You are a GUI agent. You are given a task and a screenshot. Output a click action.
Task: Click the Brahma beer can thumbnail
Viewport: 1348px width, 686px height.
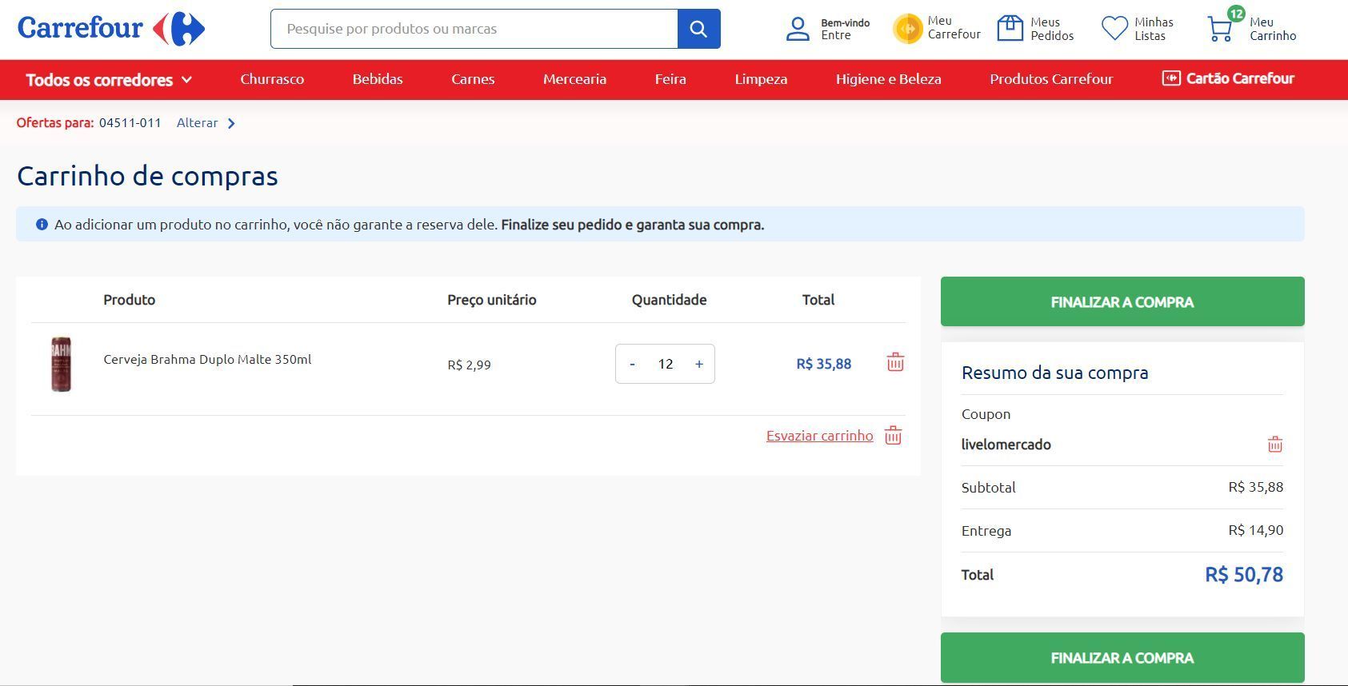(x=61, y=364)
